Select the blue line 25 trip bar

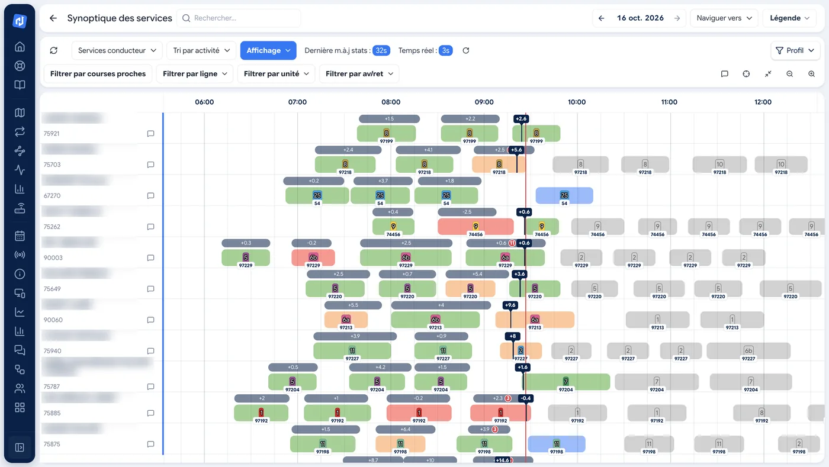tap(564, 195)
